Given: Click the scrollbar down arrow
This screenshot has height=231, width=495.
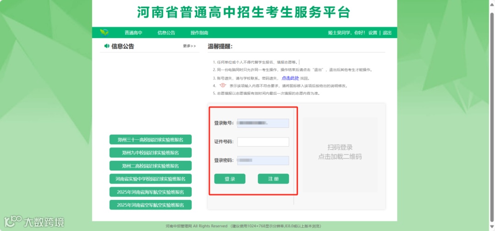Looking at the screenshot, I should click(x=492, y=226).
